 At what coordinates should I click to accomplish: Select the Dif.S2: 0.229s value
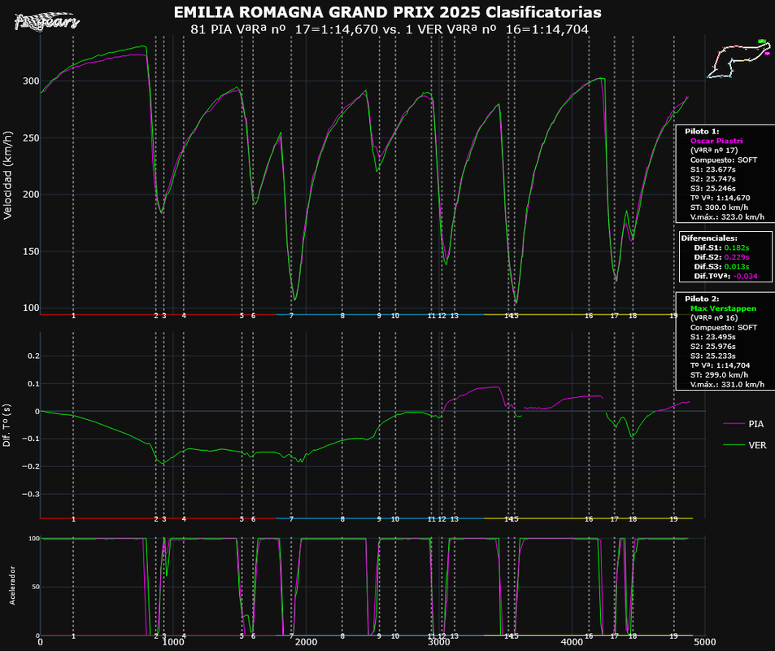point(721,257)
